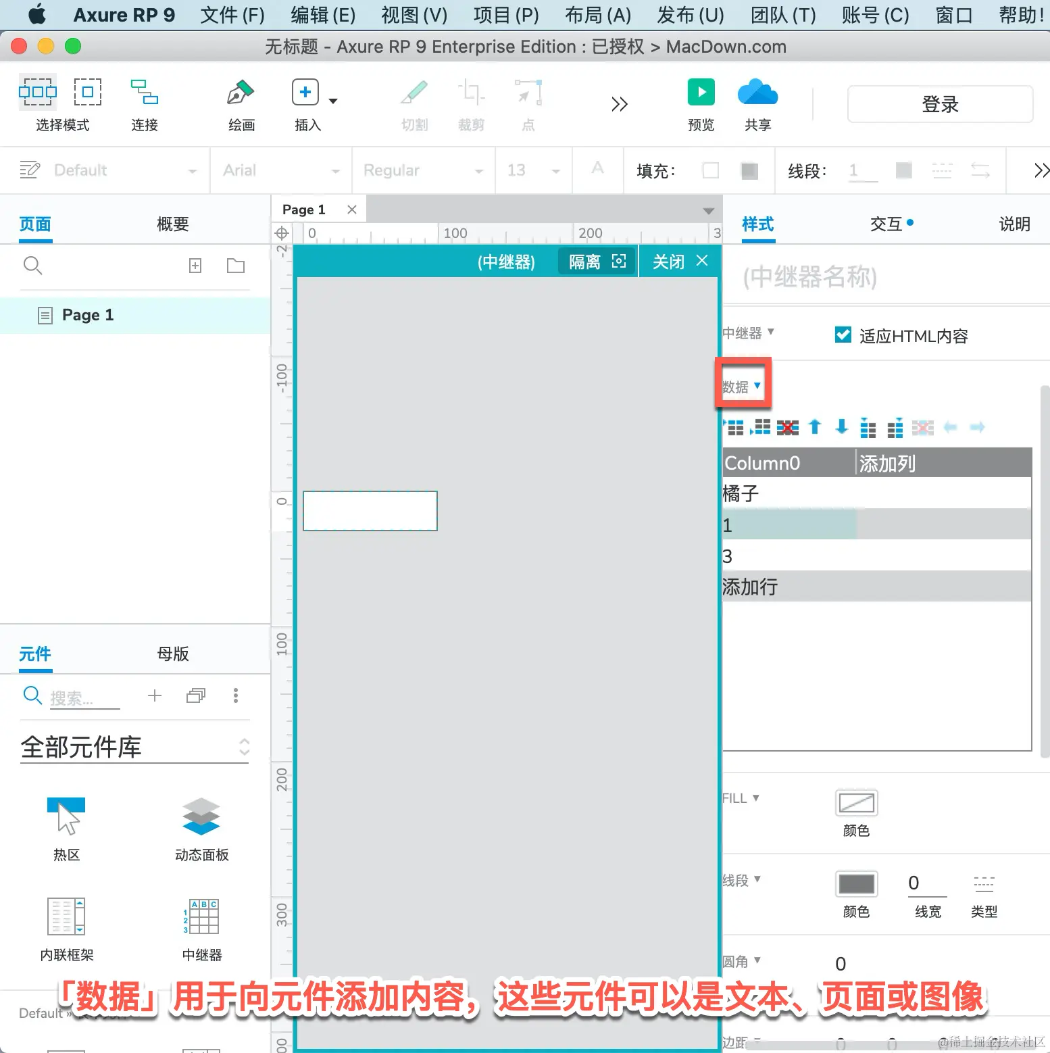The height and width of the screenshot is (1053, 1050).
Task: Toggle the 适应HTML内容 checkbox
Action: pos(843,335)
